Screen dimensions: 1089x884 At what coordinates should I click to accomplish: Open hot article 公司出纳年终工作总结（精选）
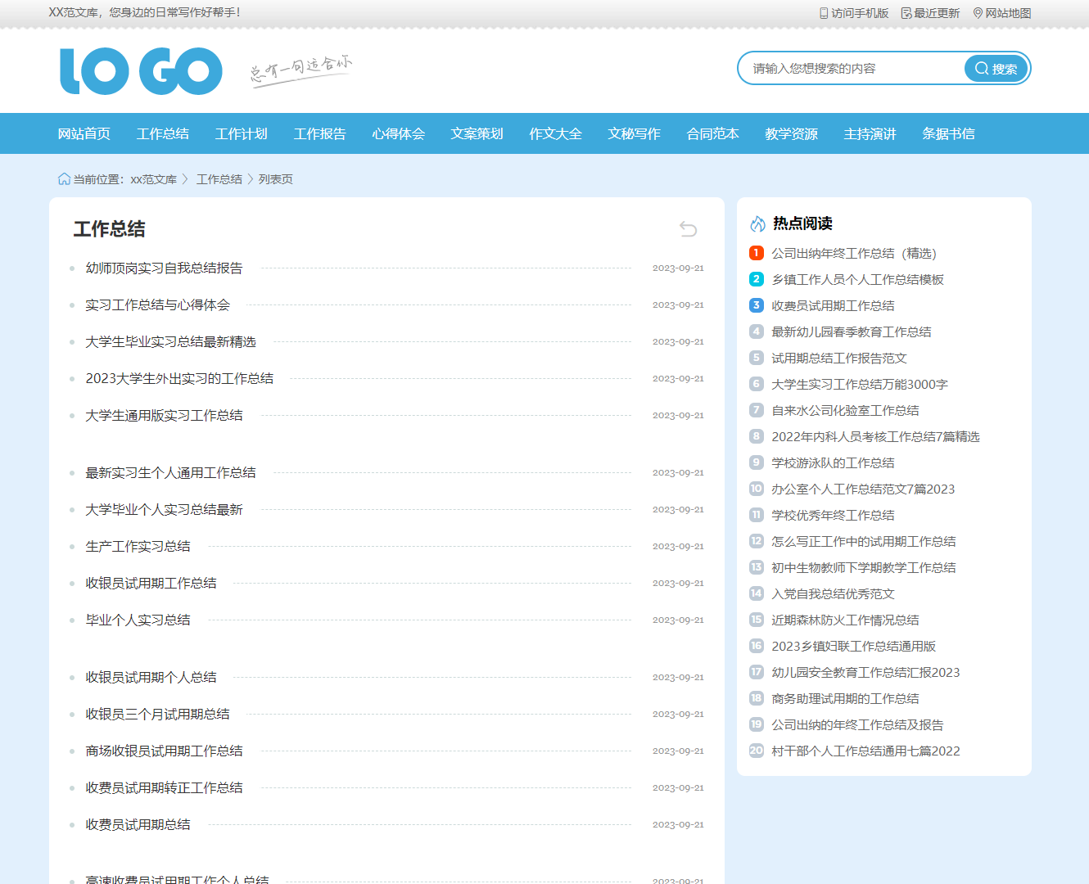coord(853,254)
